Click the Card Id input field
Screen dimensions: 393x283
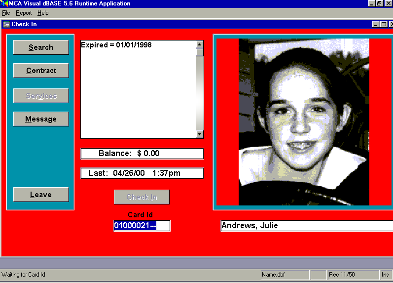(x=142, y=226)
